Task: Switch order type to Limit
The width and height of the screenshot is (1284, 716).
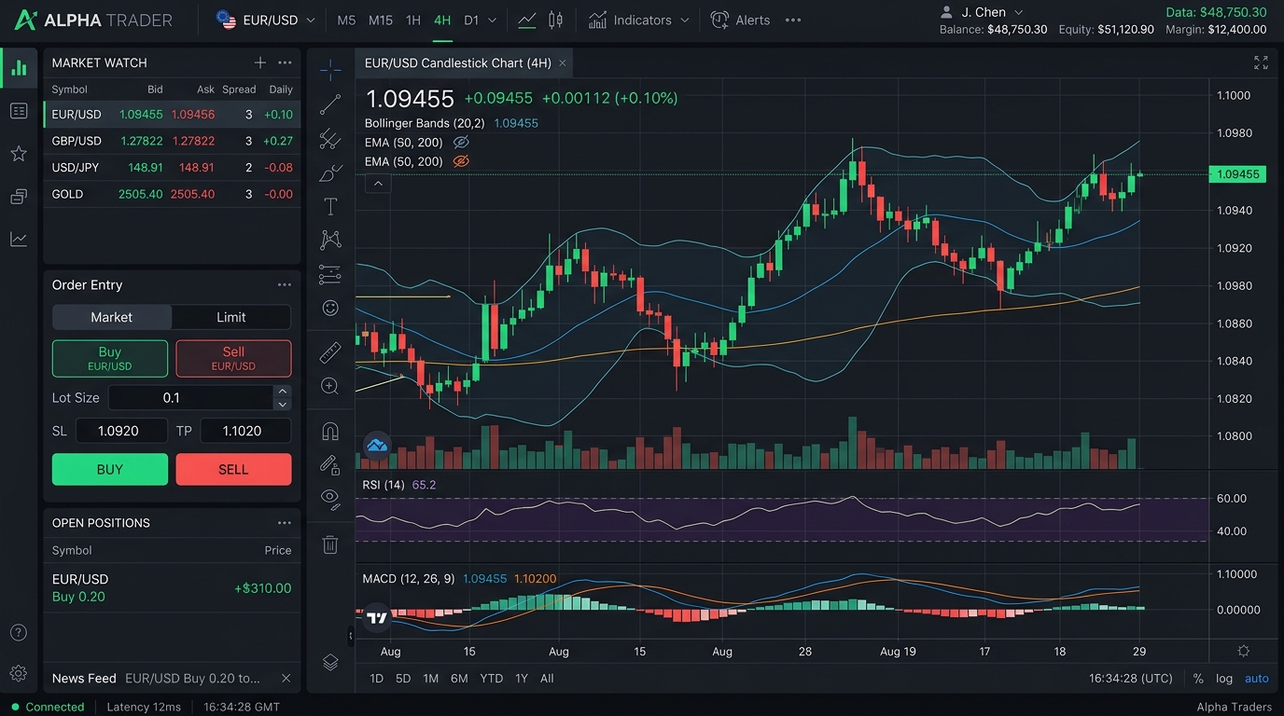Action: click(x=231, y=317)
